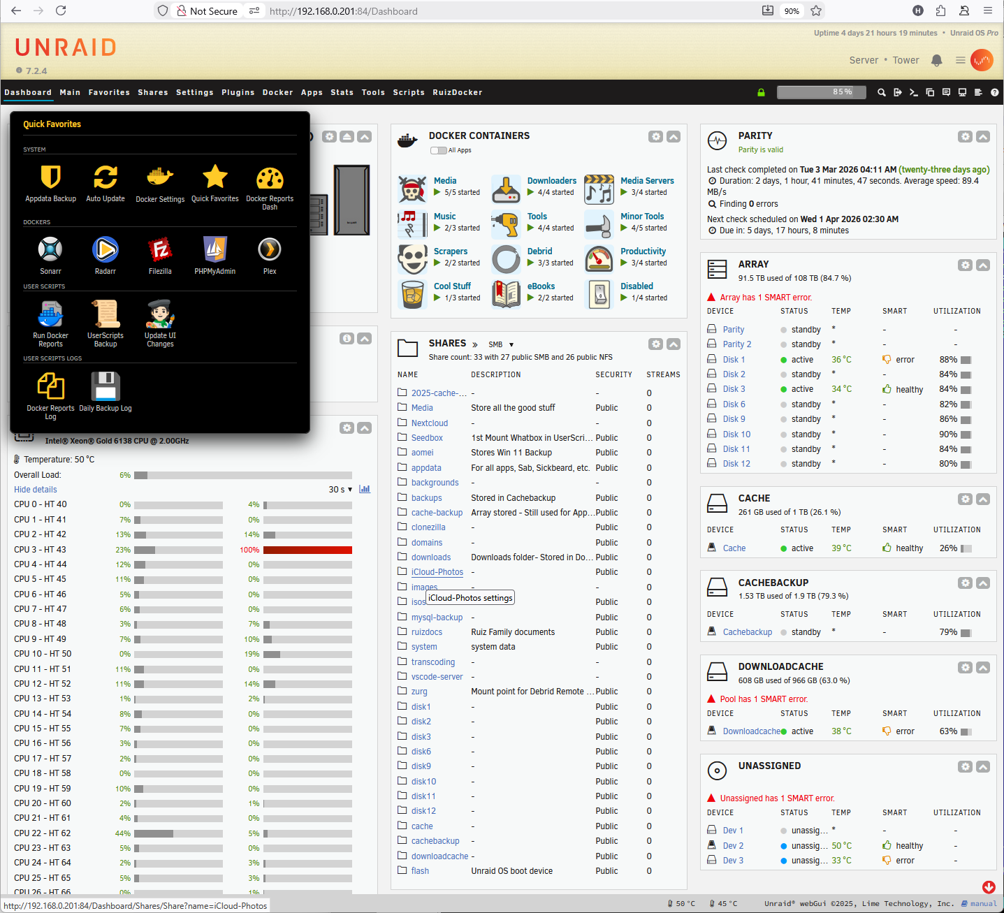Open PHPMyAdmin from Quick Favorites
The image size is (1004, 913).
[214, 249]
